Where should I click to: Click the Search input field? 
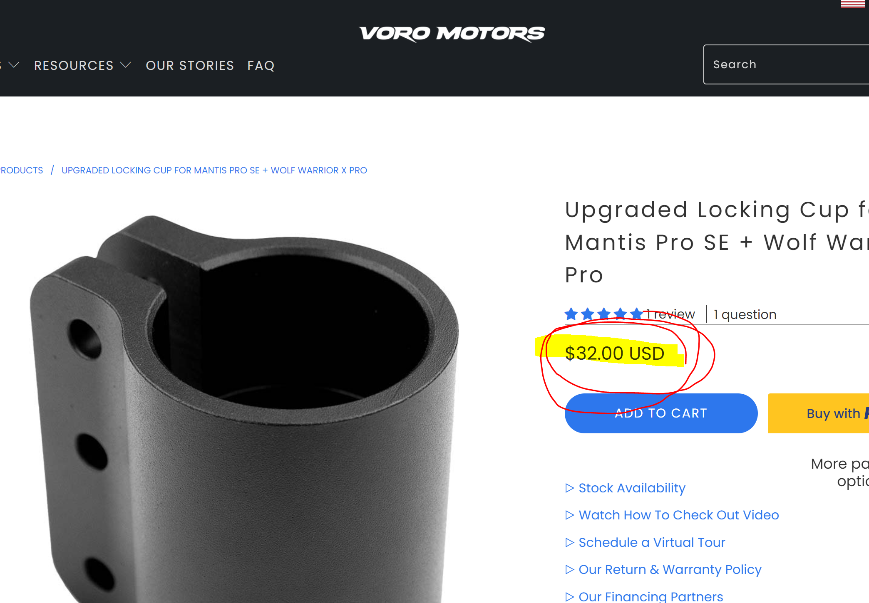click(786, 64)
